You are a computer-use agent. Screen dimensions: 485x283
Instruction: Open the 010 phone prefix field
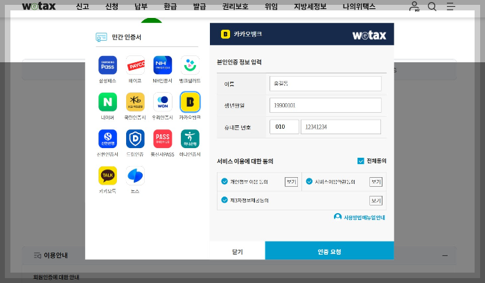coord(284,127)
